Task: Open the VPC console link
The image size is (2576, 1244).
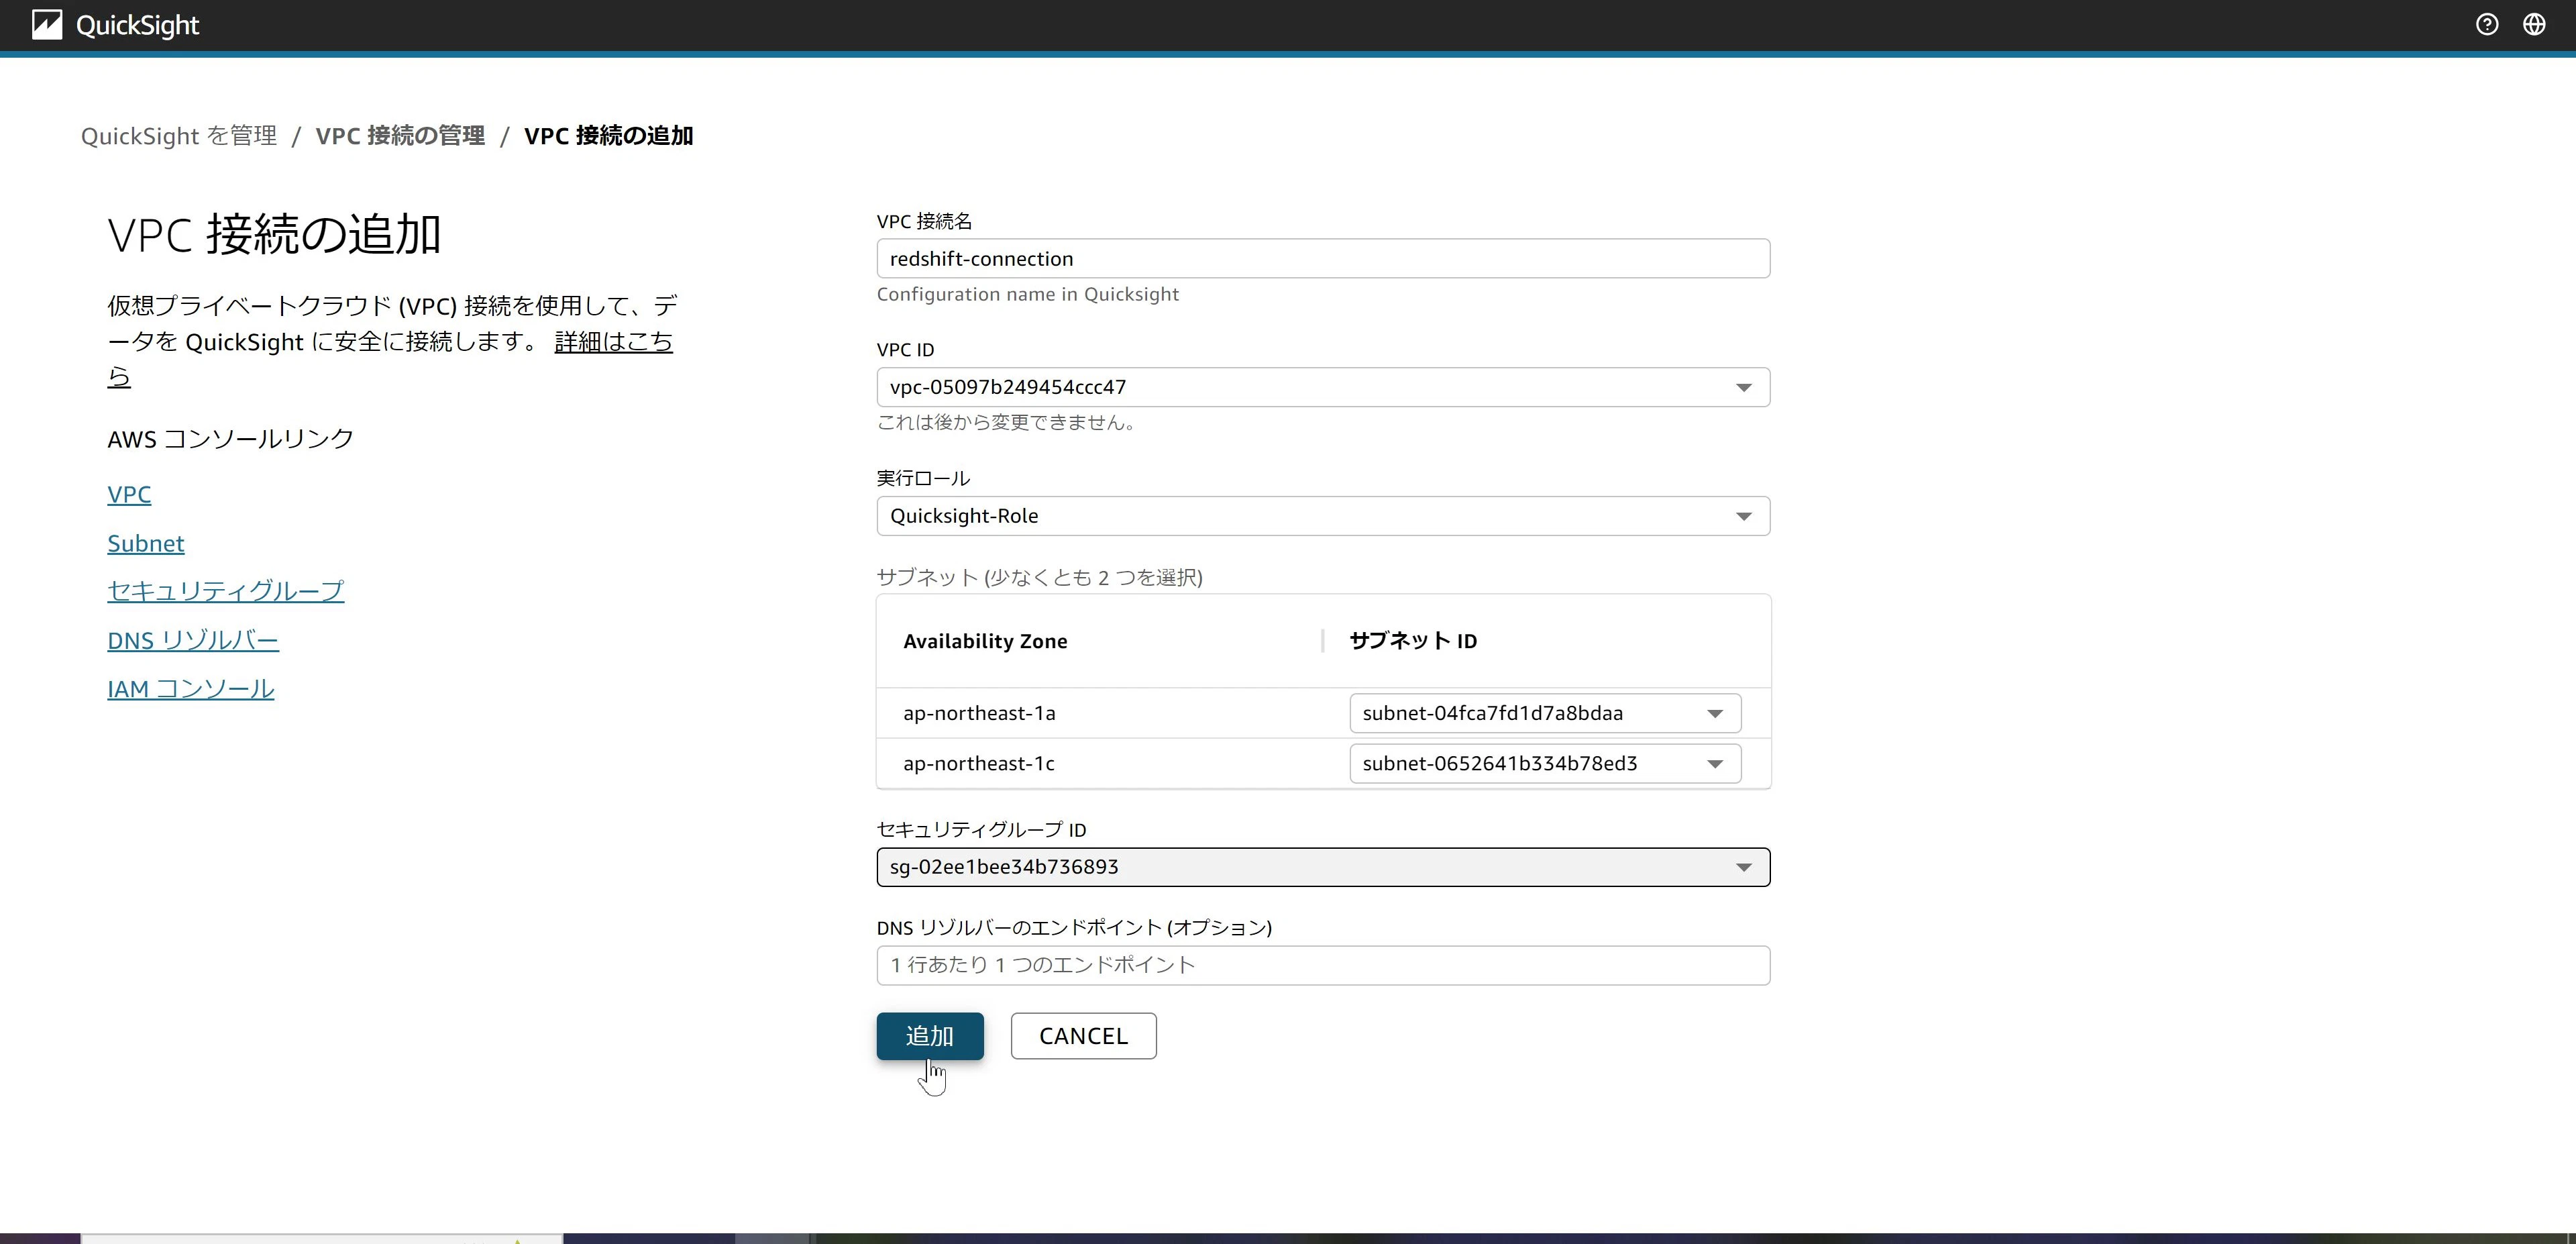Action: (x=129, y=494)
